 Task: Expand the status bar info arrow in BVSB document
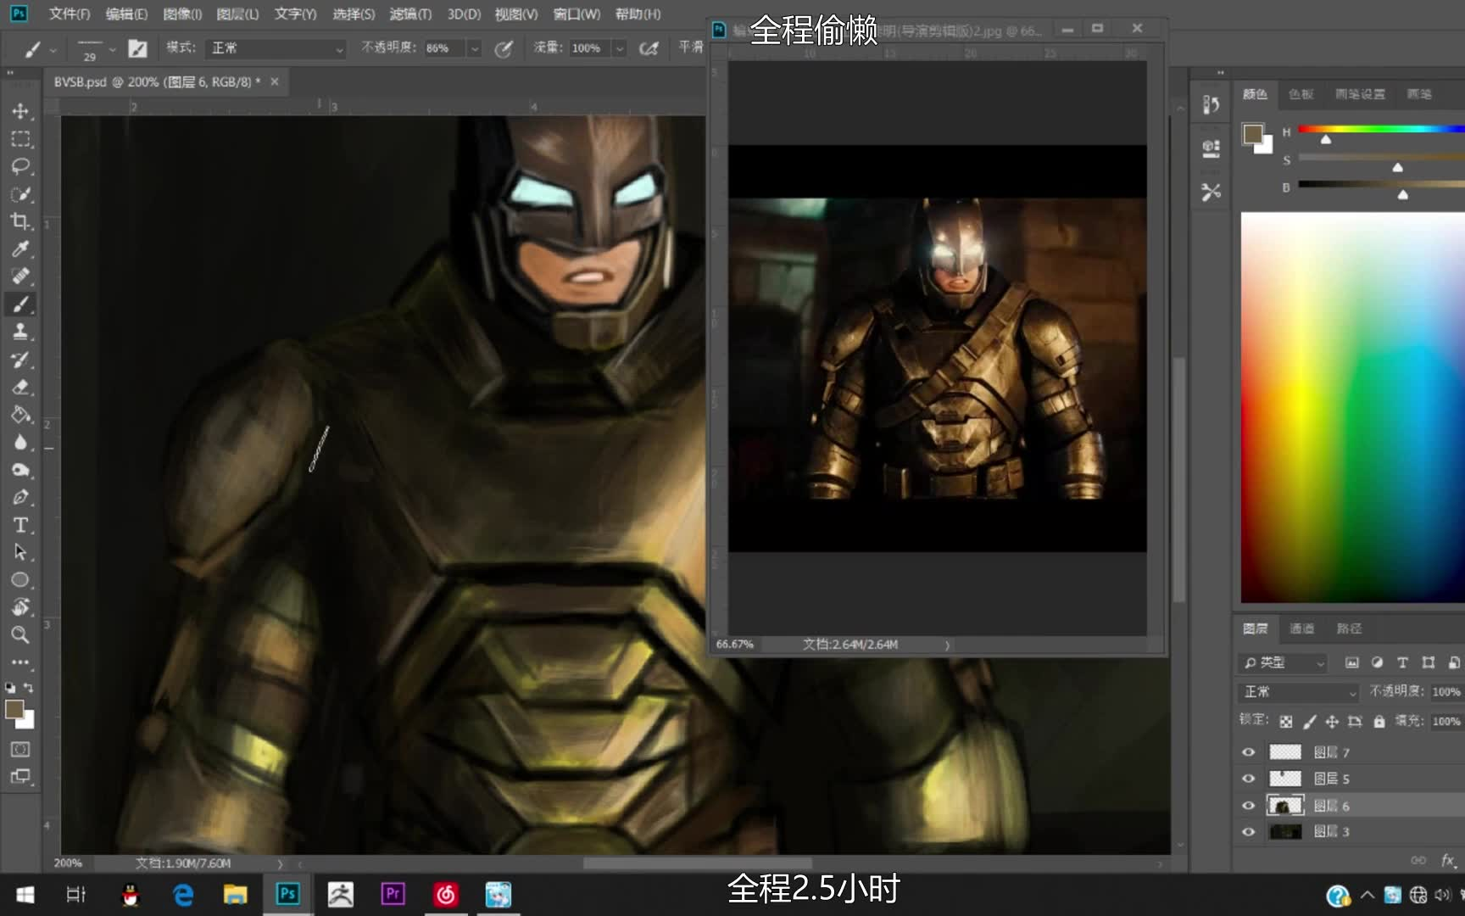pos(280,863)
